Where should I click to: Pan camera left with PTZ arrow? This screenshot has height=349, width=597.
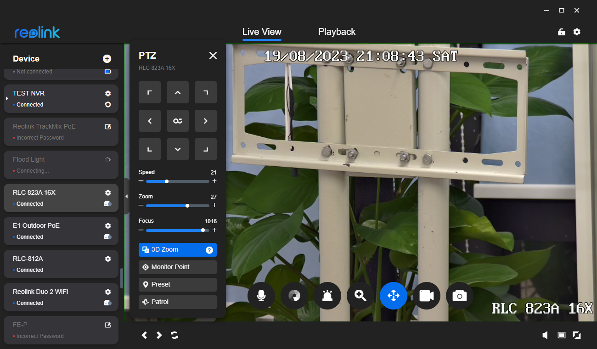click(x=150, y=121)
